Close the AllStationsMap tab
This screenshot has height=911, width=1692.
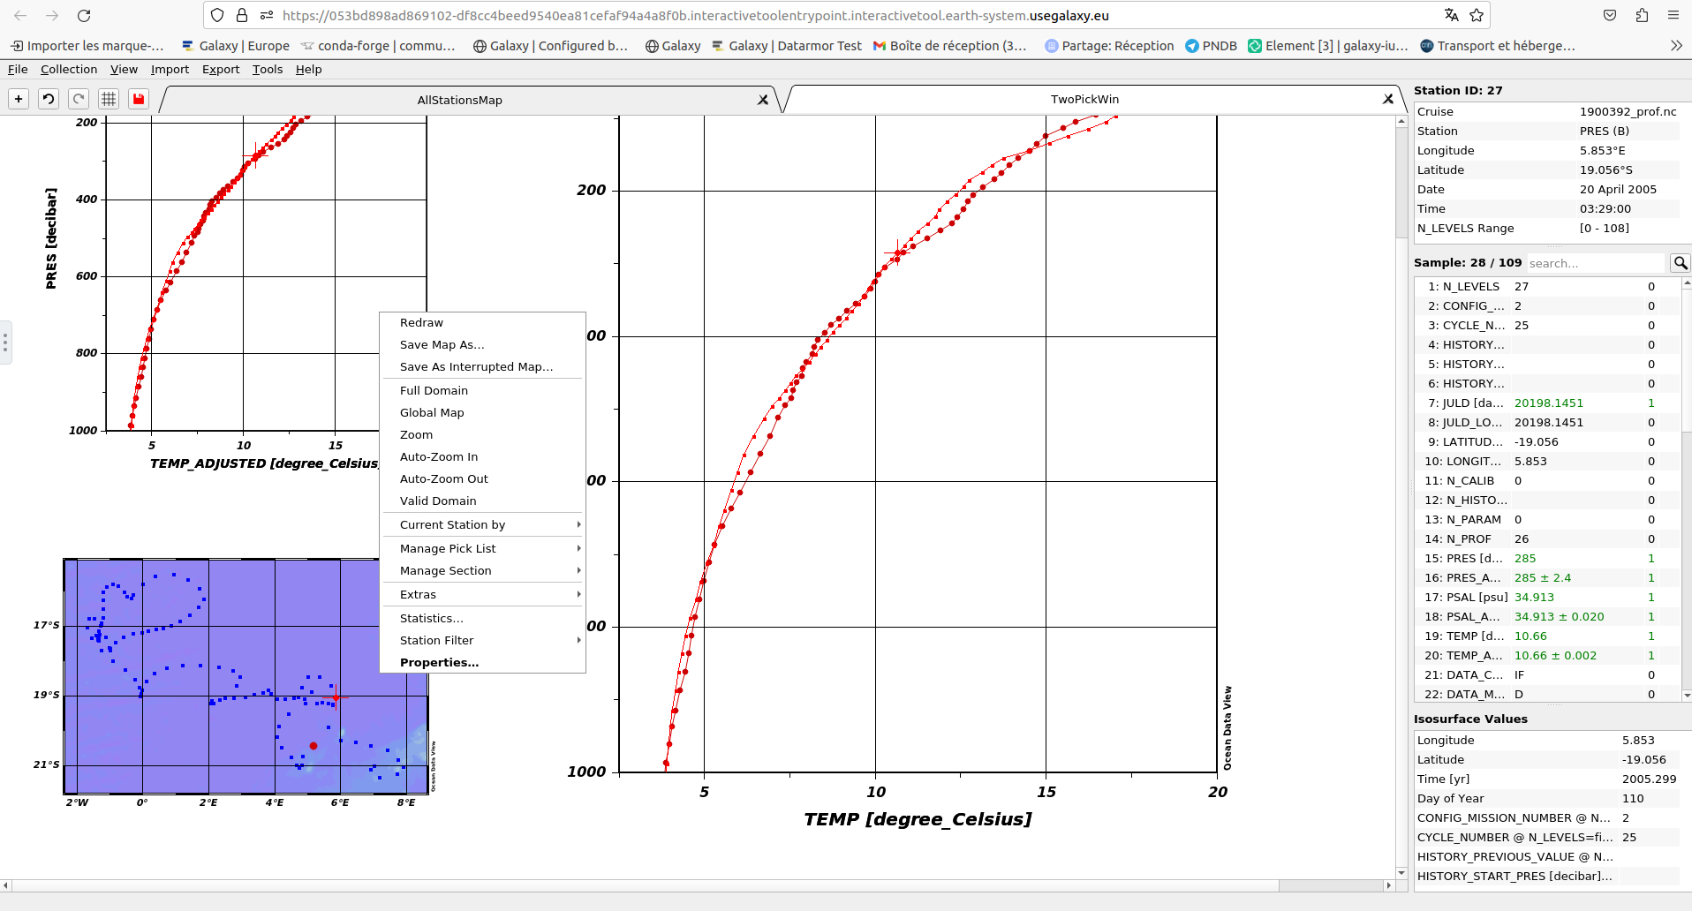click(x=763, y=100)
